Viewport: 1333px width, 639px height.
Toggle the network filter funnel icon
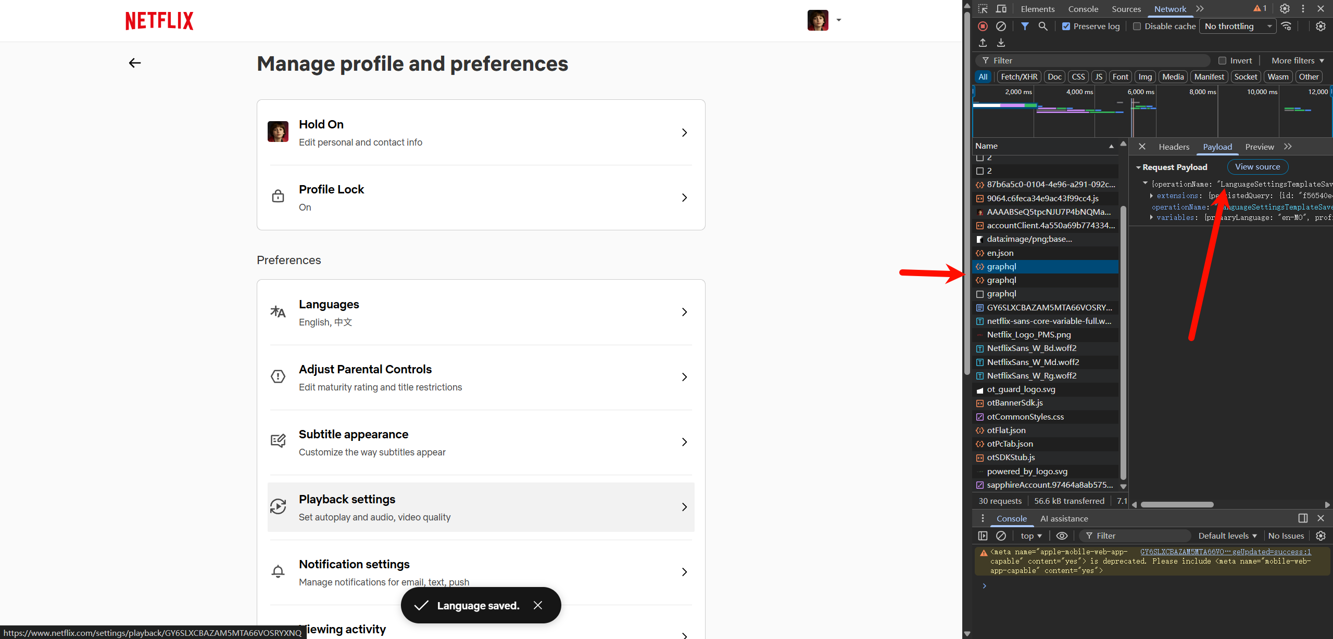coord(1024,26)
